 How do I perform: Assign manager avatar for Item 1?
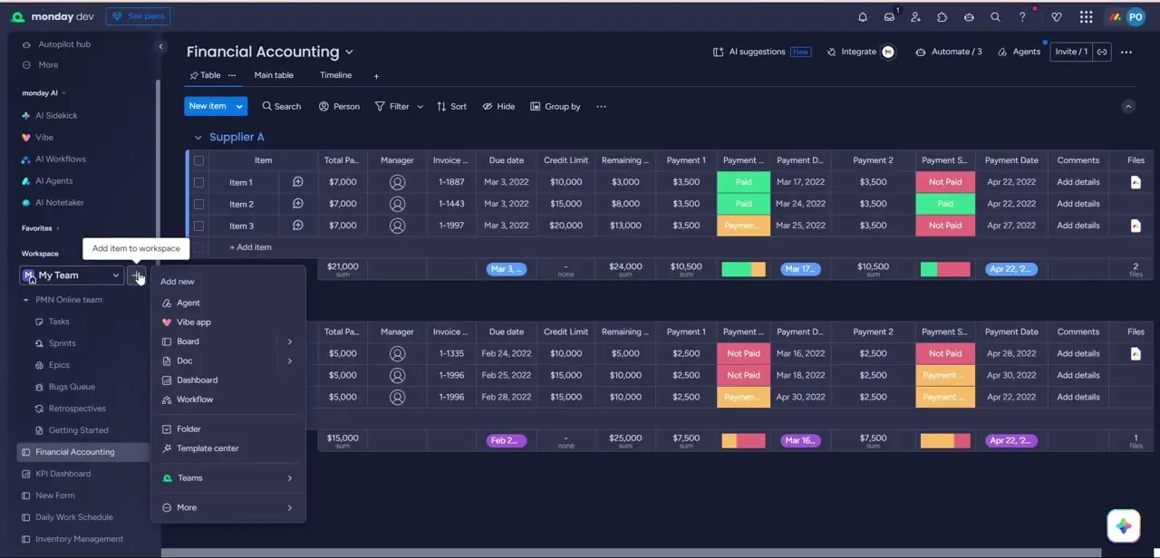click(397, 182)
